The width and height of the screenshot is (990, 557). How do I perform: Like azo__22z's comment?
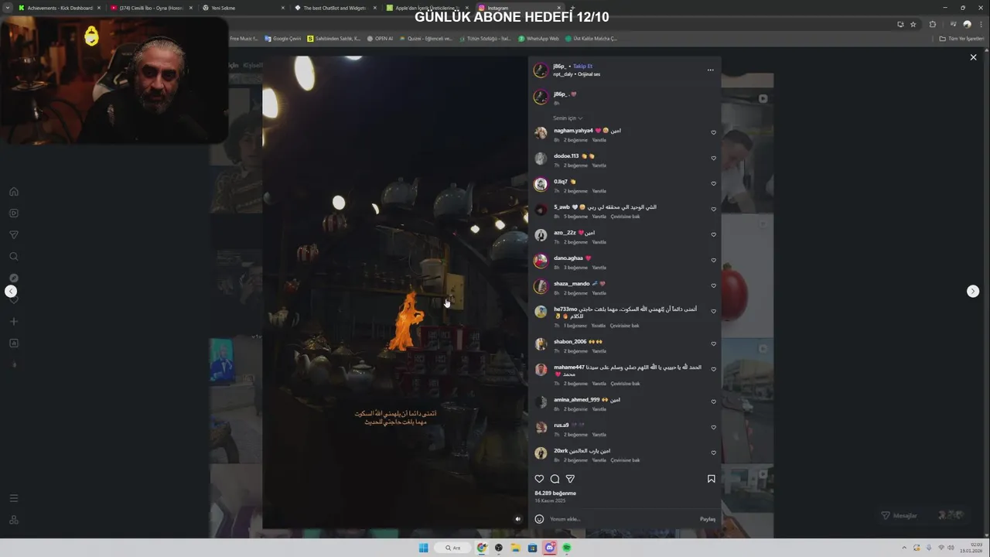point(713,234)
